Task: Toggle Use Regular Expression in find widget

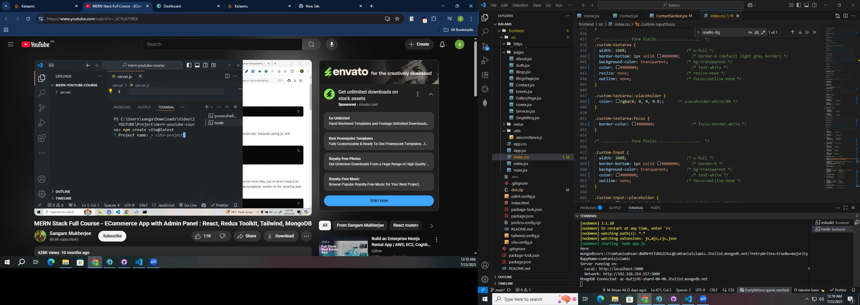Action: [x=763, y=32]
